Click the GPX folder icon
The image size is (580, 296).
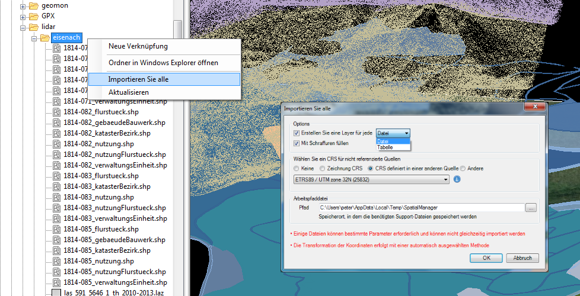pyautogui.click(x=34, y=16)
